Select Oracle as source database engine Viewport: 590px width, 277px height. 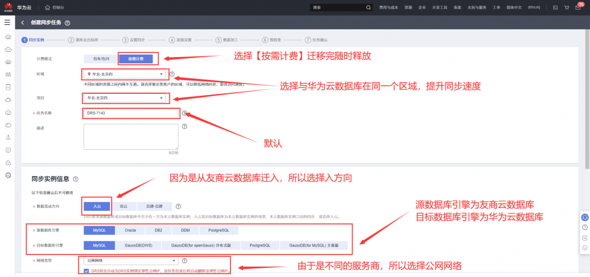pyautogui.click(x=130, y=230)
